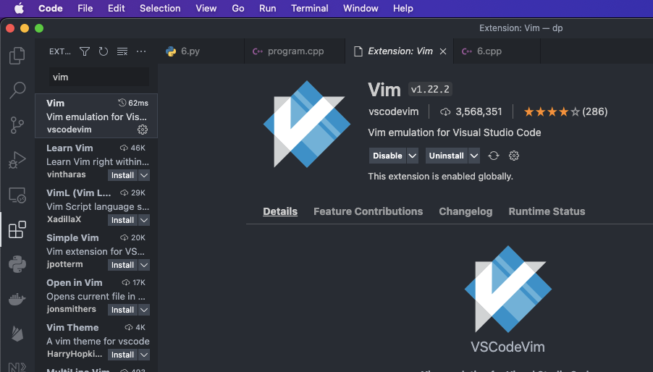
Task: Open the Remote Explorer view
Action: 17,195
